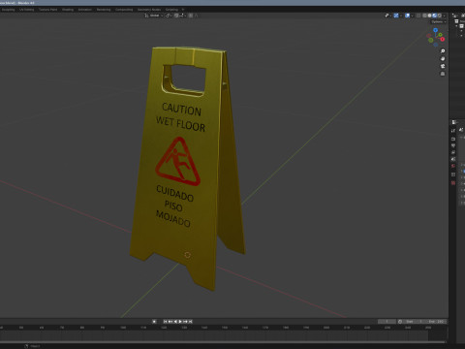Open the Options dropdown in the viewport
The height and width of the screenshot is (349, 465).
coord(438,21)
